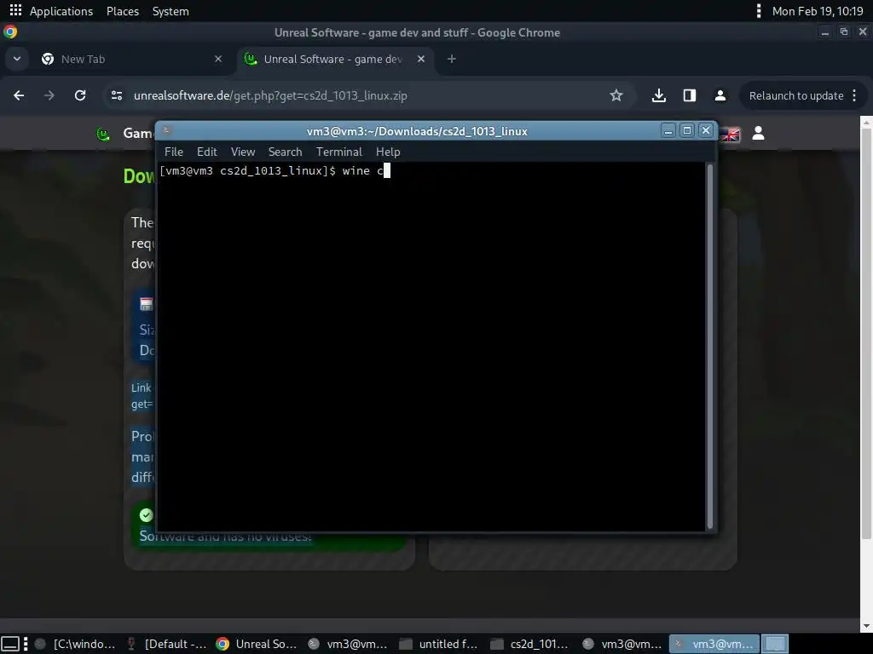Switch to Default wine taskbar entry

[166, 644]
